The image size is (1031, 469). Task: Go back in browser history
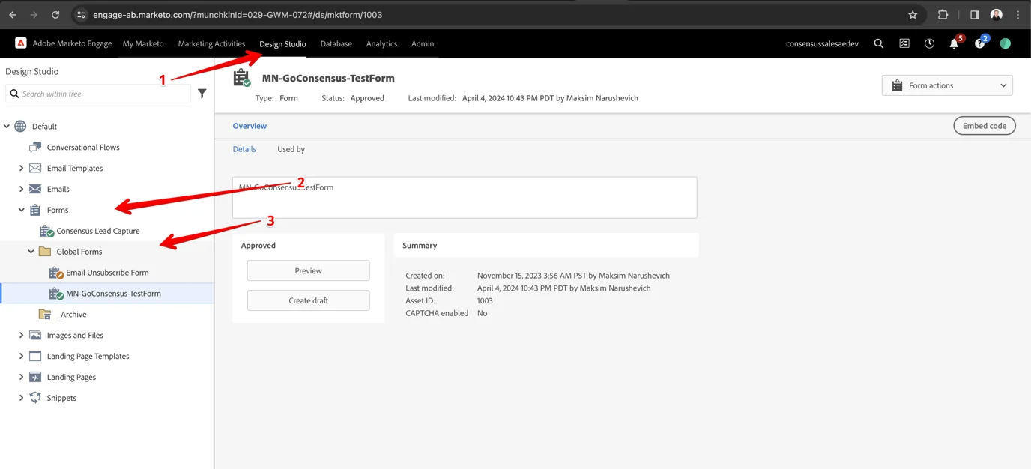point(13,14)
